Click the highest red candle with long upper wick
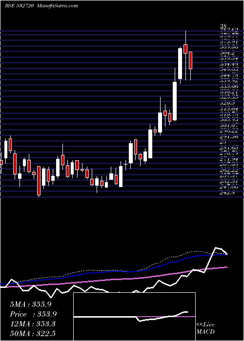This screenshot has height=341, width=244. (x=185, y=49)
